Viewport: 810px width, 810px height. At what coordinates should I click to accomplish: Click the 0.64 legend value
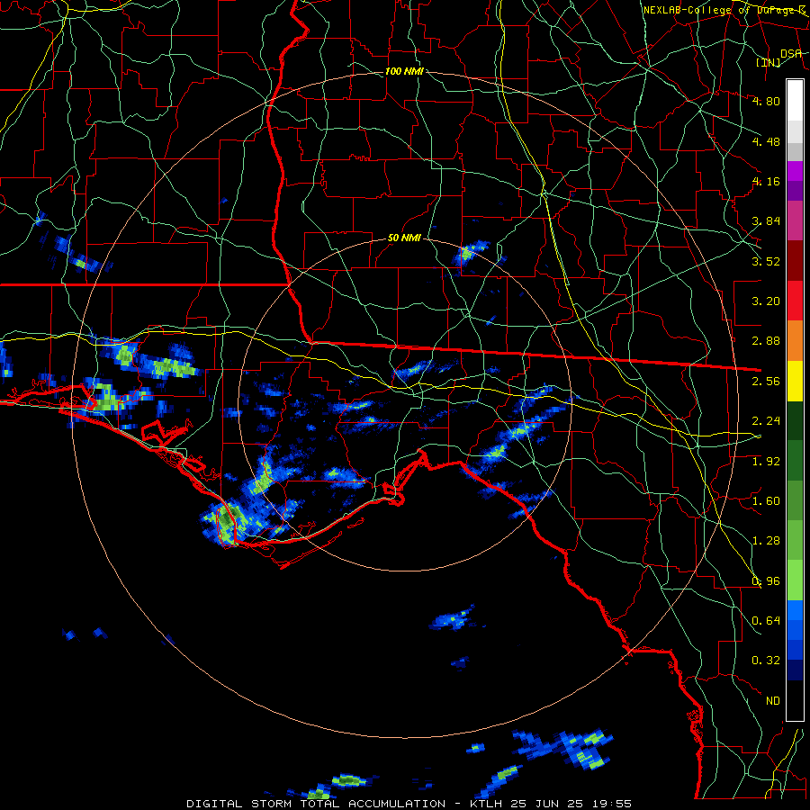coord(766,621)
